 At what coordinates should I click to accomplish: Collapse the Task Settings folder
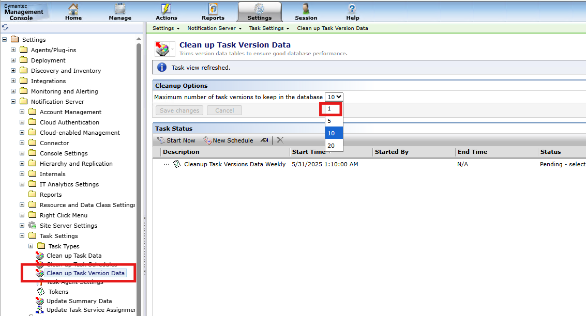point(22,235)
